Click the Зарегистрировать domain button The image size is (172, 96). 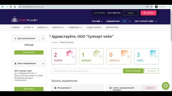(x=133, y=71)
